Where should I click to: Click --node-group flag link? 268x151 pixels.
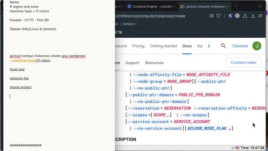(x=148, y=81)
